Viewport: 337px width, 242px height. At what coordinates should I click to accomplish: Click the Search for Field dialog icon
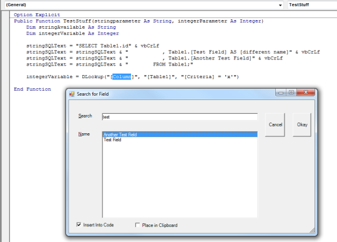click(x=72, y=94)
